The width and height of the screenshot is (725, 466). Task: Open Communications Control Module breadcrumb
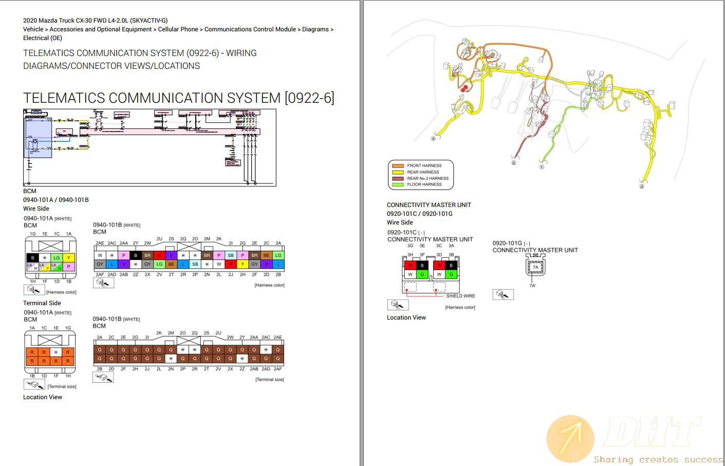coord(250,29)
